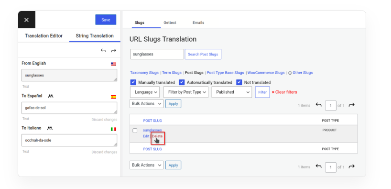The image size is (391, 189).
Task: Toggle the Automatically translated checkbox
Action: [182, 82]
